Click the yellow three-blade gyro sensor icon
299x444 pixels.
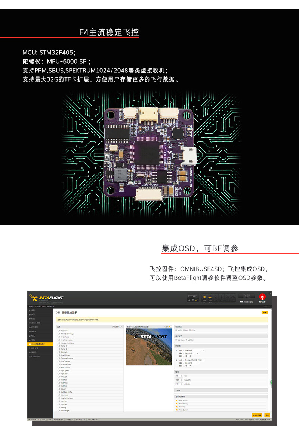(x=210, y=297)
